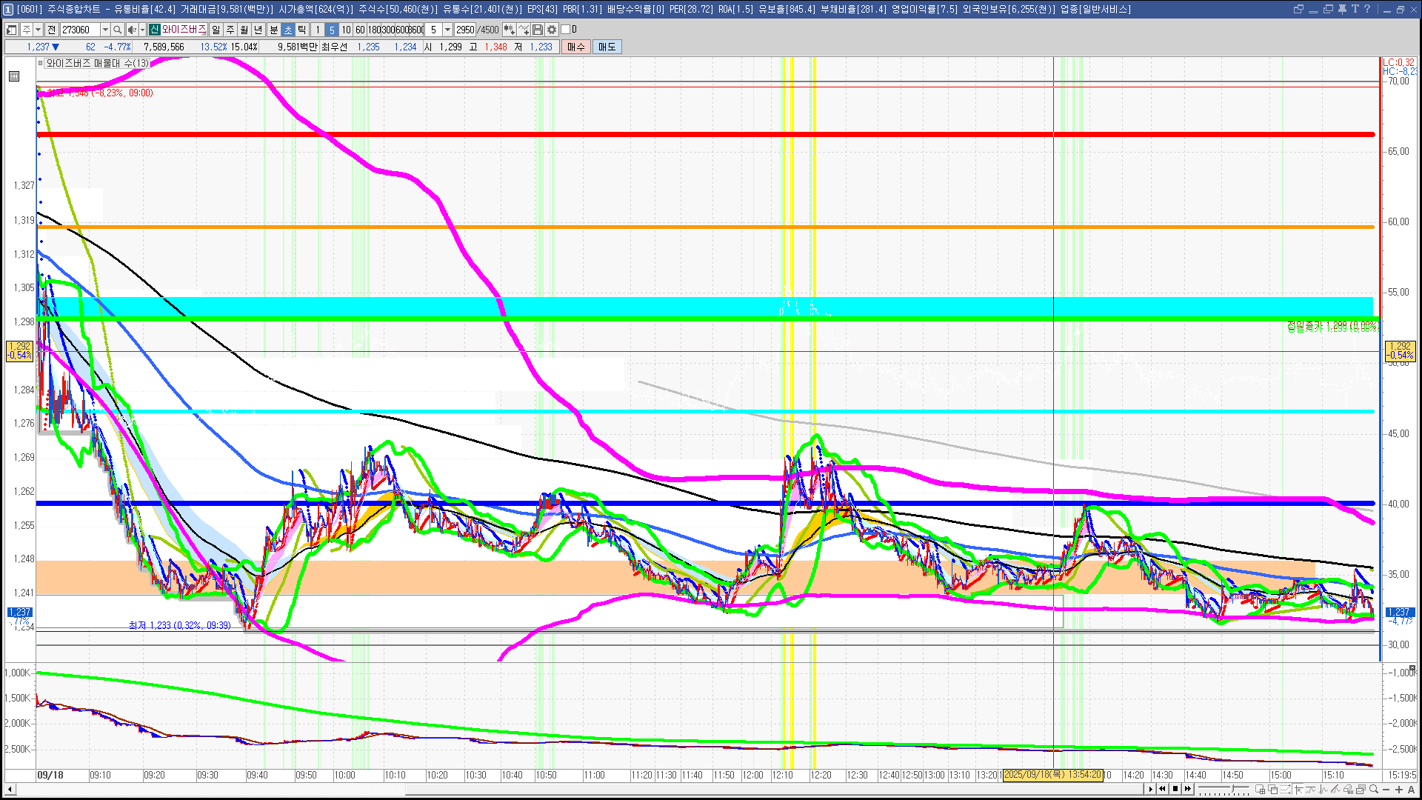The width and height of the screenshot is (1422, 800).
Task: Click the save chart floppy icon
Action: (538, 30)
